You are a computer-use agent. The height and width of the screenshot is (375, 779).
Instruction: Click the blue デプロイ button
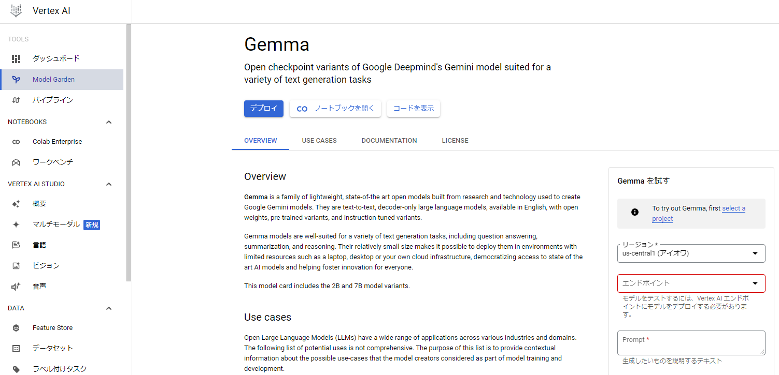pyautogui.click(x=263, y=109)
